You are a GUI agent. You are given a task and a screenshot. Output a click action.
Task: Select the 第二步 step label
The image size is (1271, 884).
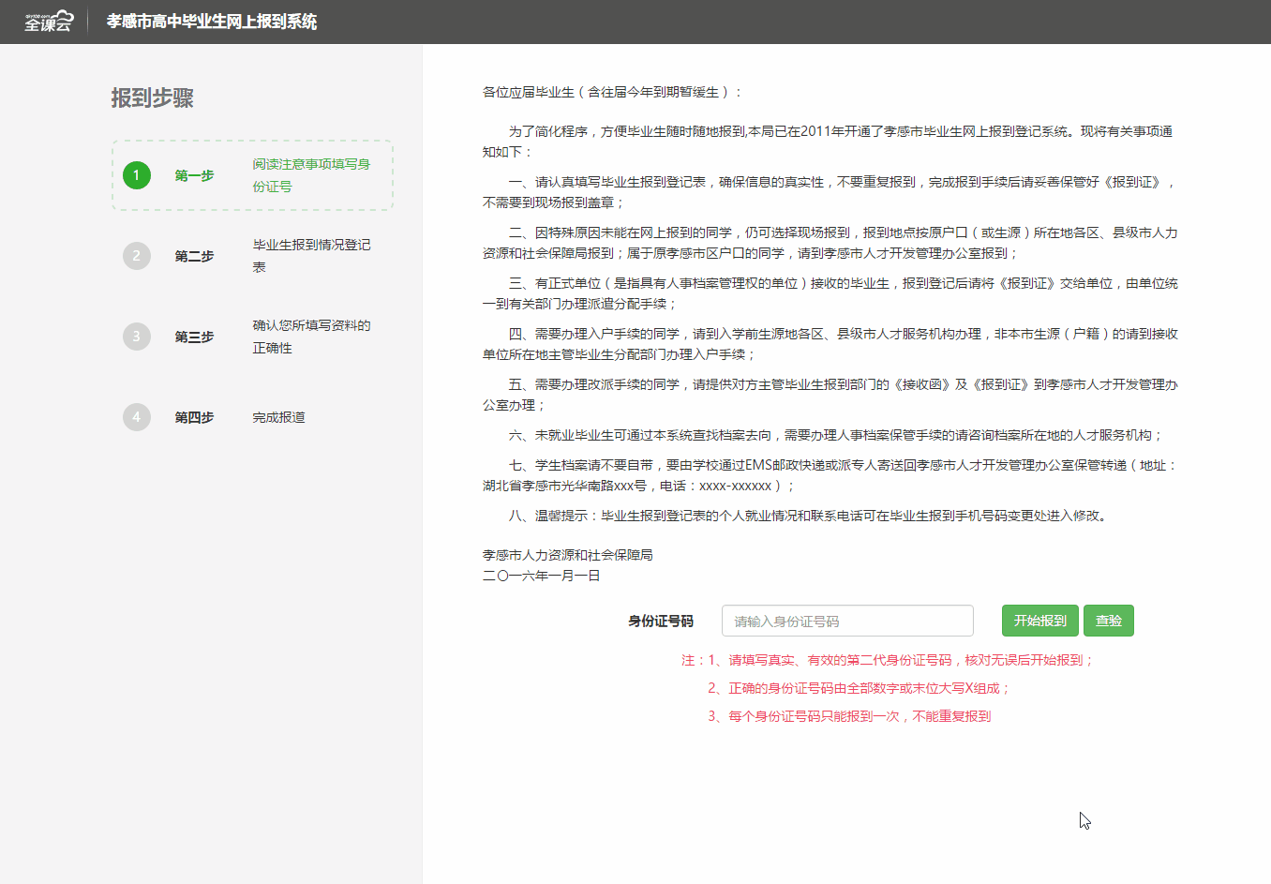point(194,256)
